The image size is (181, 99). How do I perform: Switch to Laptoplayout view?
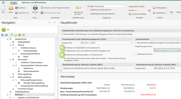[x=159, y=13]
